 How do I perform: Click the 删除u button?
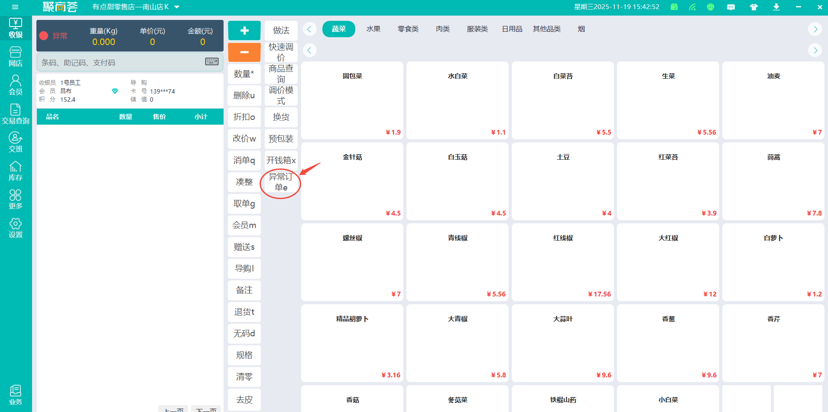244,96
